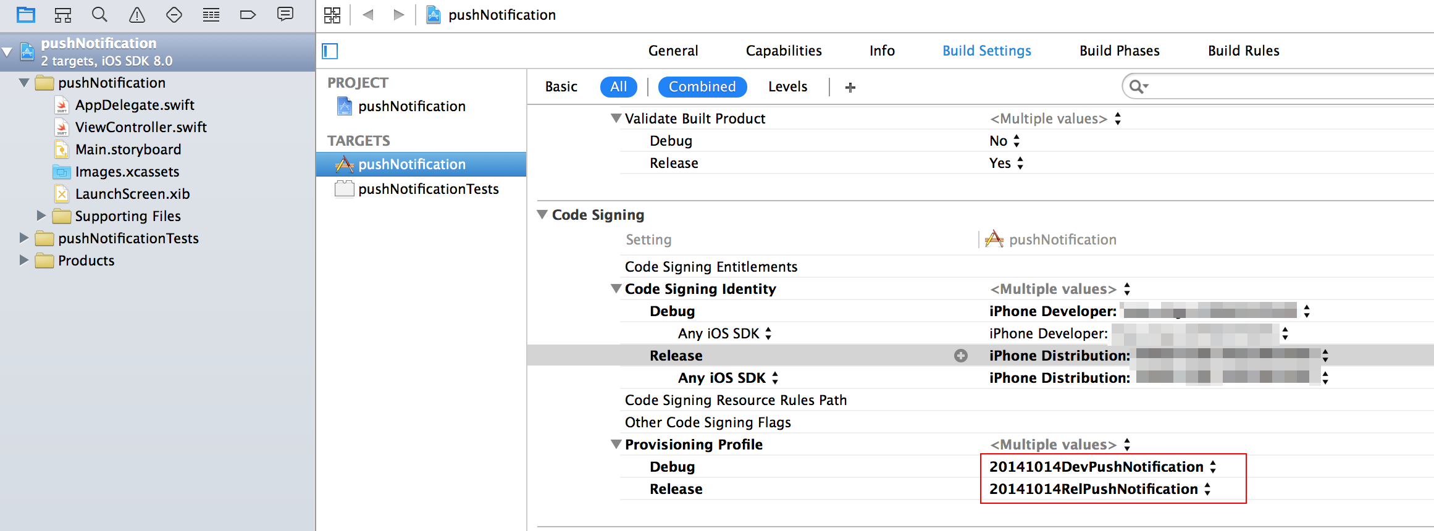
Task: Click the plus icon on the Release signing row
Action: (x=961, y=356)
